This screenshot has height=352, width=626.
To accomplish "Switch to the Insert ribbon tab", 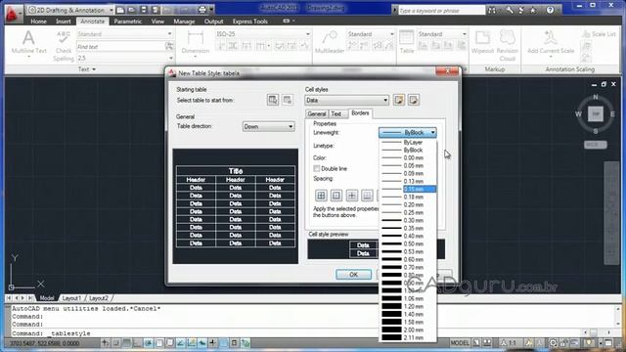I will [x=63, y=22].
